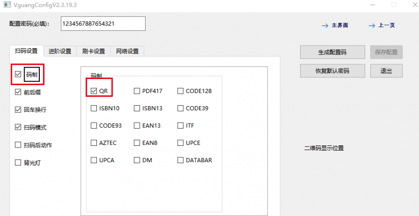Switch to the 进阶设置 tab
The width and height of the screenshot is (419, 216).
(60, 51)
